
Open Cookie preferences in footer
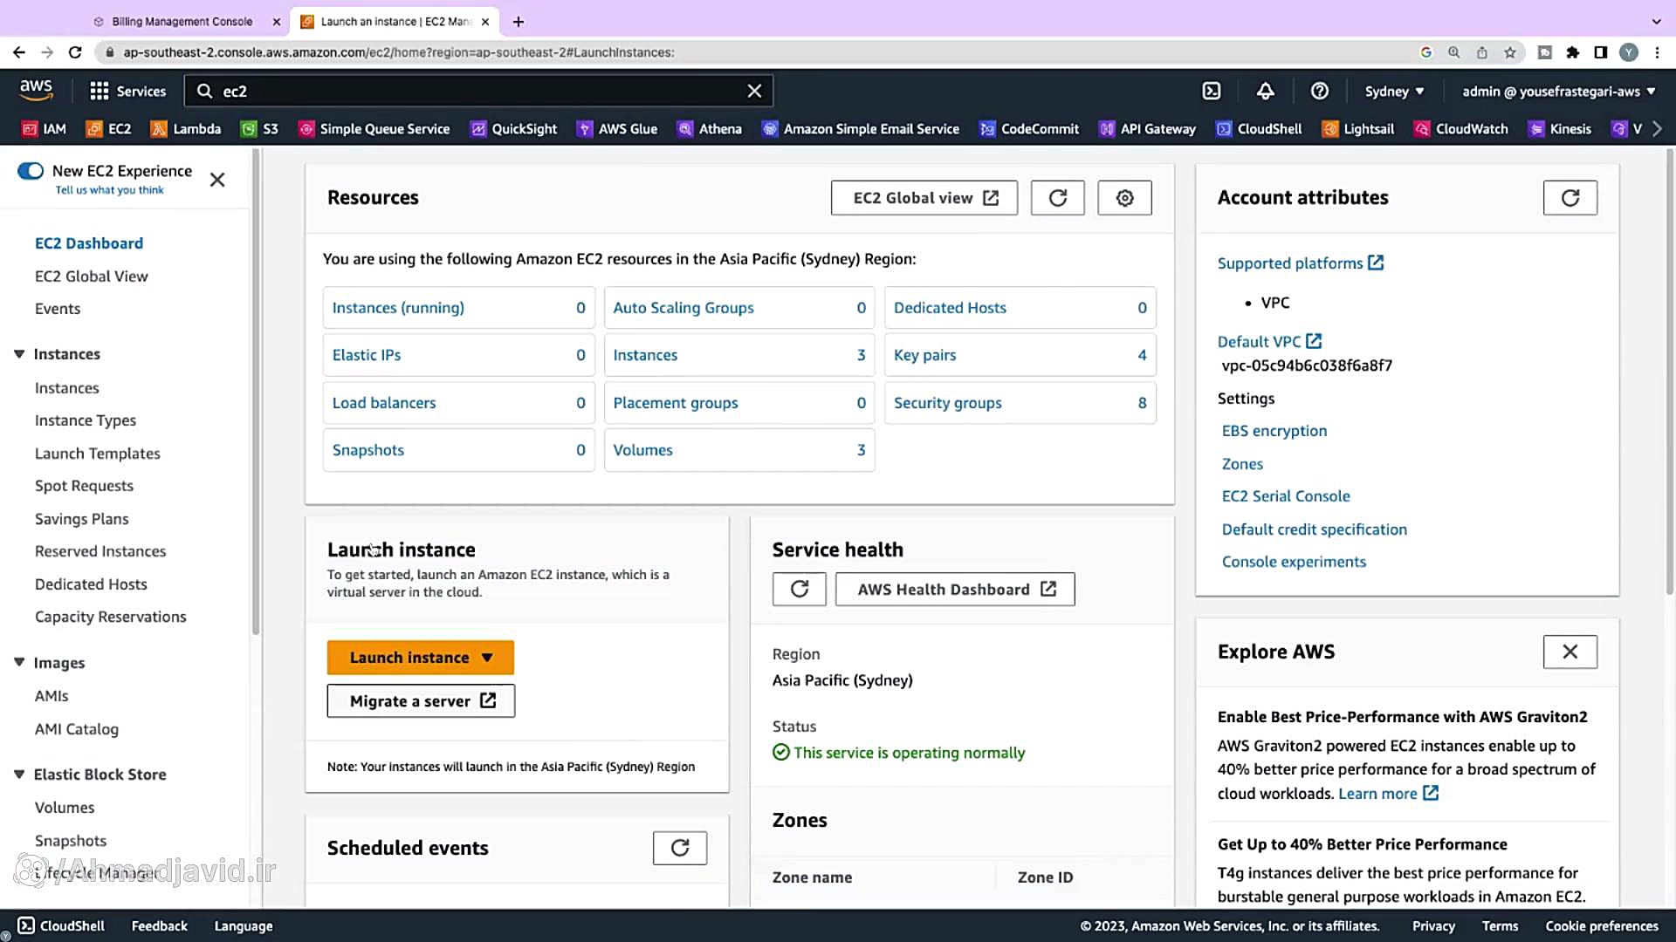[x=1602, y=926]
